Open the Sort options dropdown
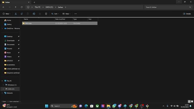 tap(55, 14)
